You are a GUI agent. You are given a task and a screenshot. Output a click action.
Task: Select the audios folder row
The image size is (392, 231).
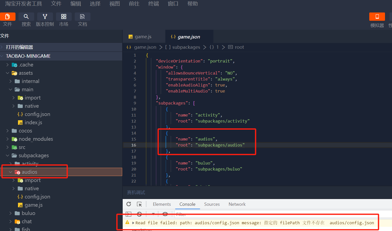point(61,172)
